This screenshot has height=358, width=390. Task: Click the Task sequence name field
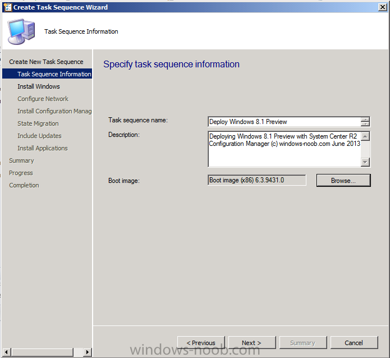click(285, 122)
